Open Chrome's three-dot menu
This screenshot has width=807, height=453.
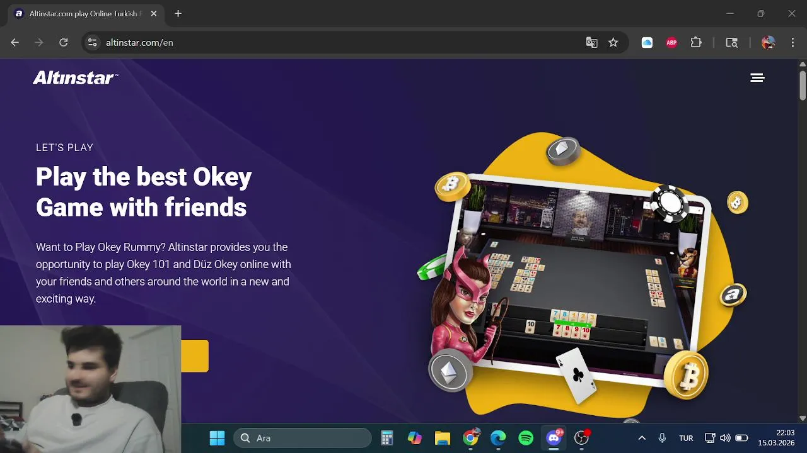[x=792, y=42]
